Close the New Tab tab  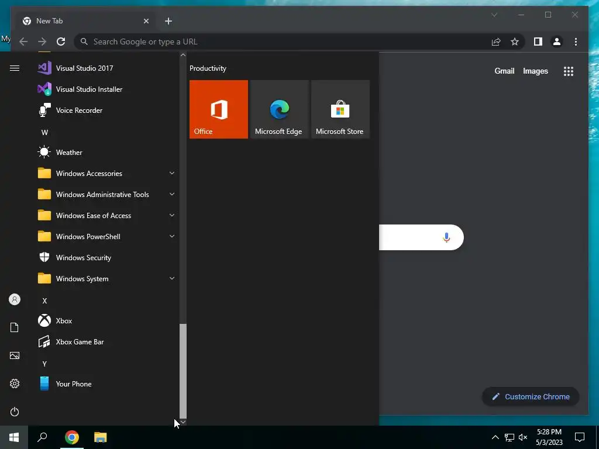tap(146, 21)
